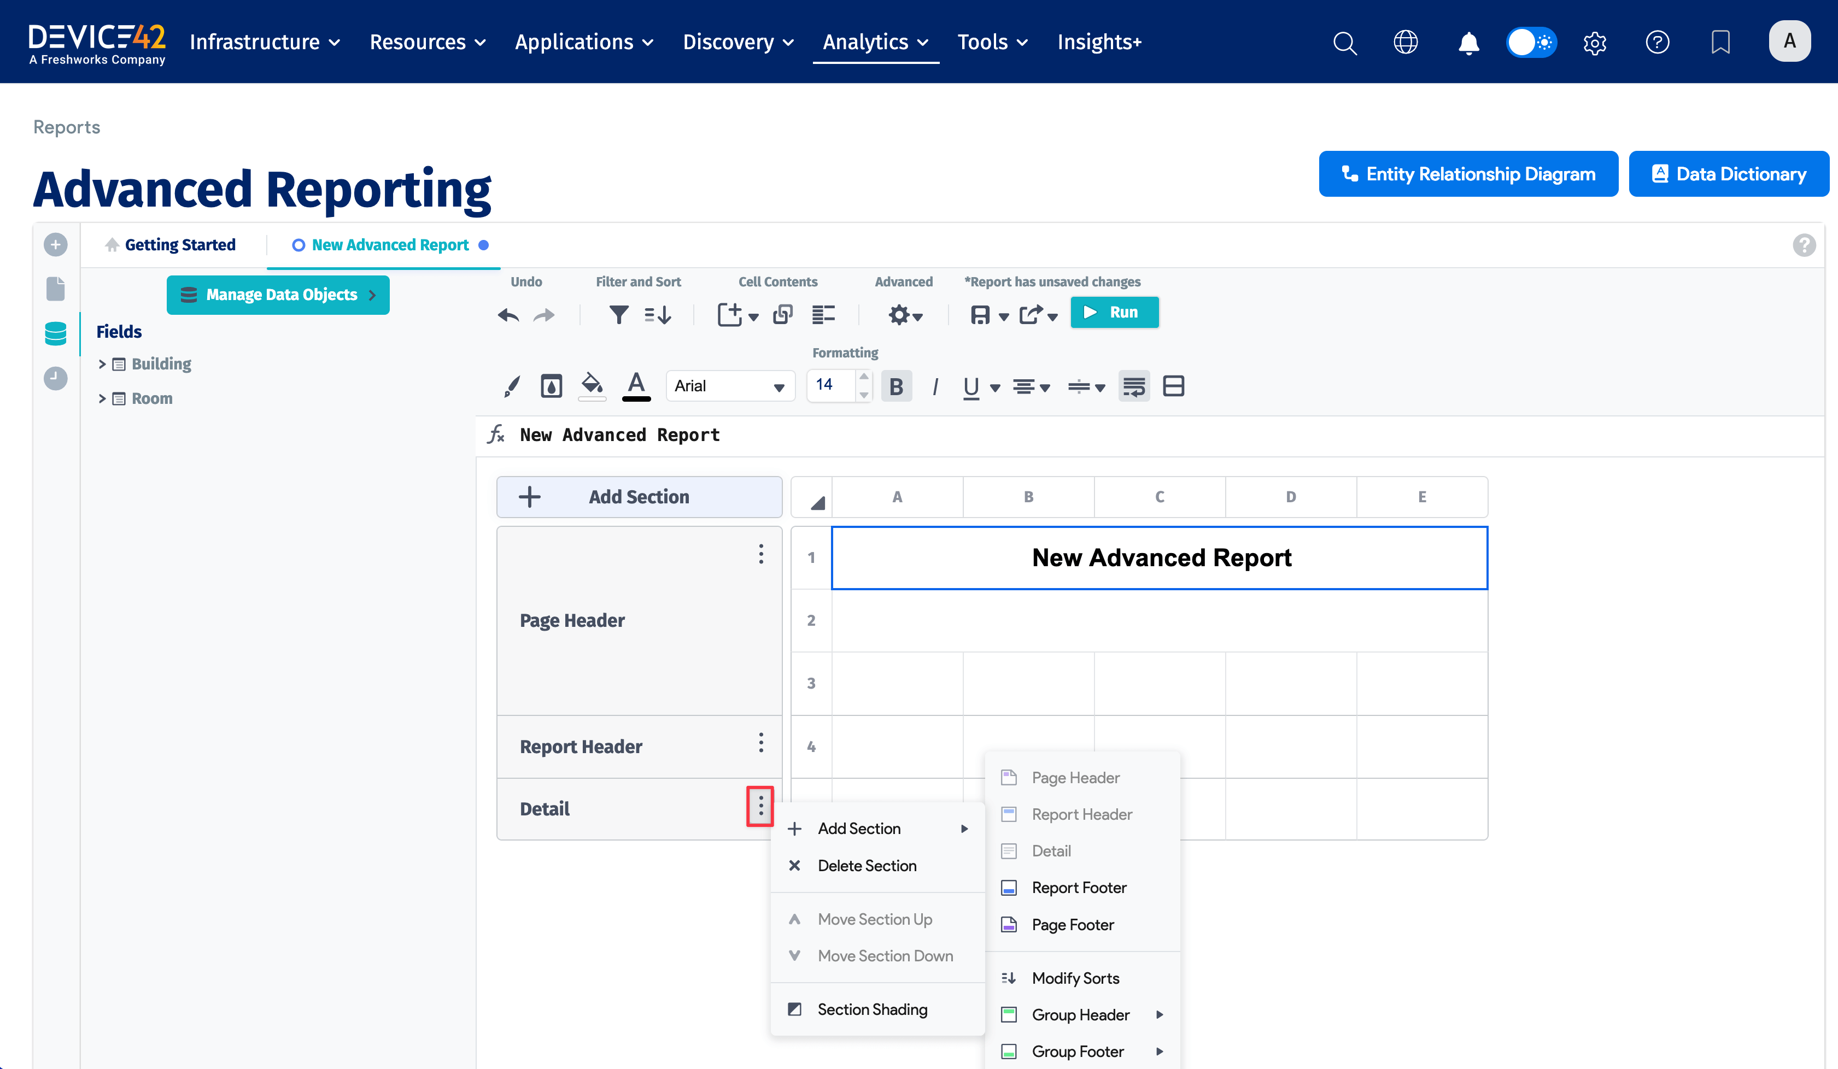
Task: Select Page Footer in submenu
Action: 1082,925
